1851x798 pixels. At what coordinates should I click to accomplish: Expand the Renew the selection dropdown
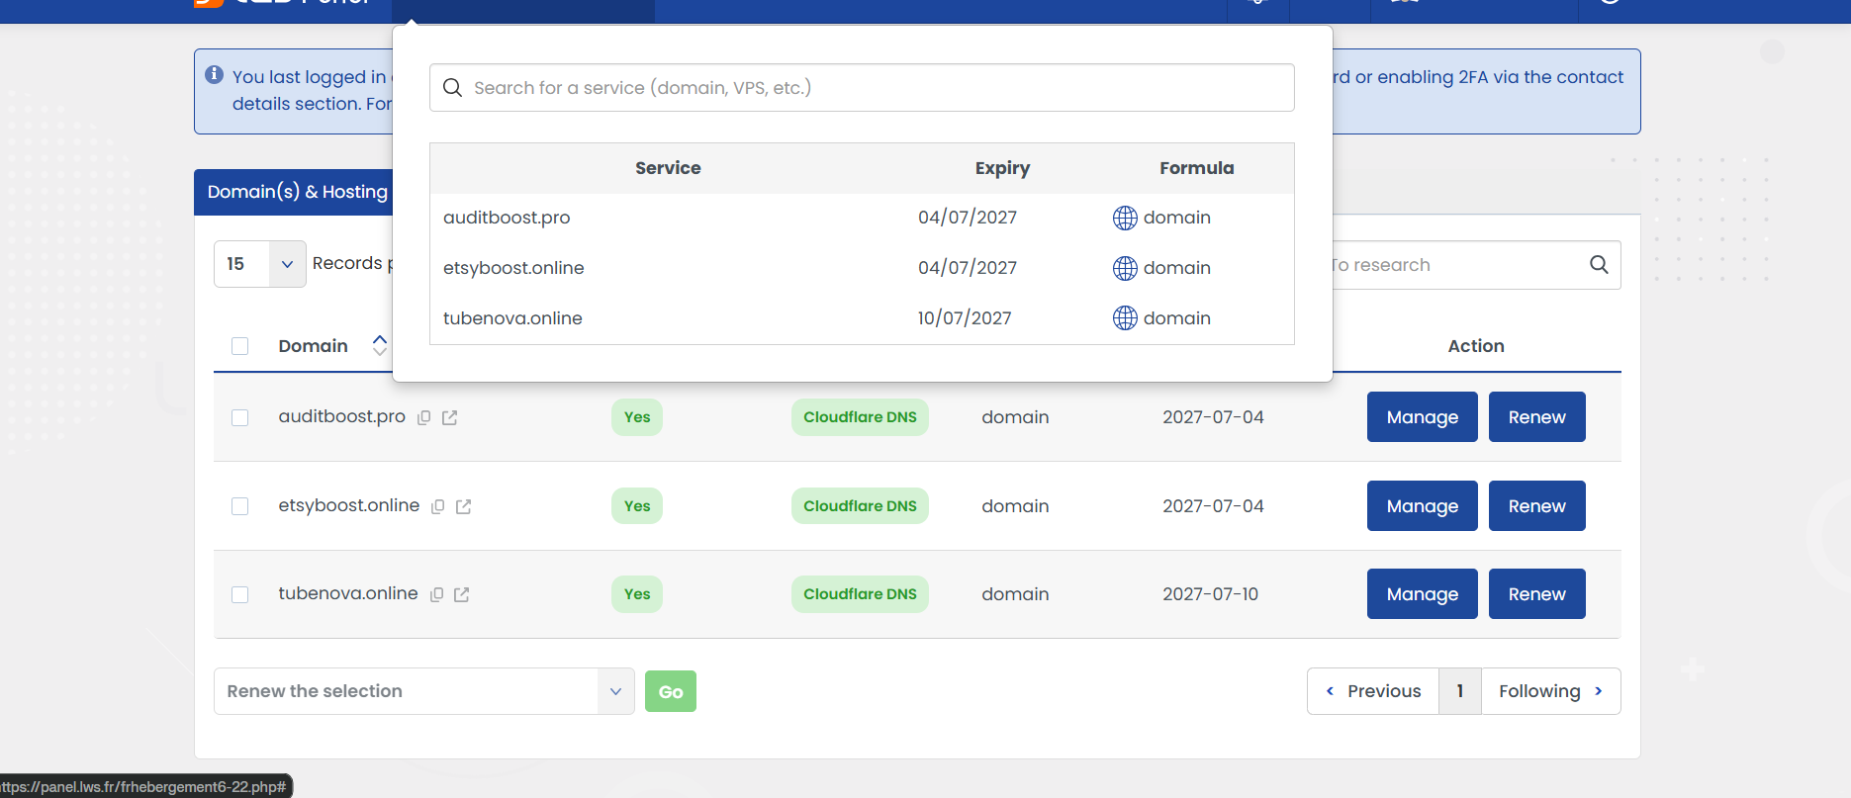coord(423,691)
